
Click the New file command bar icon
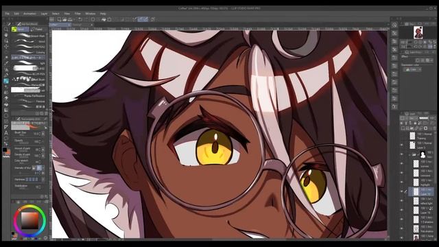(59, 19)
